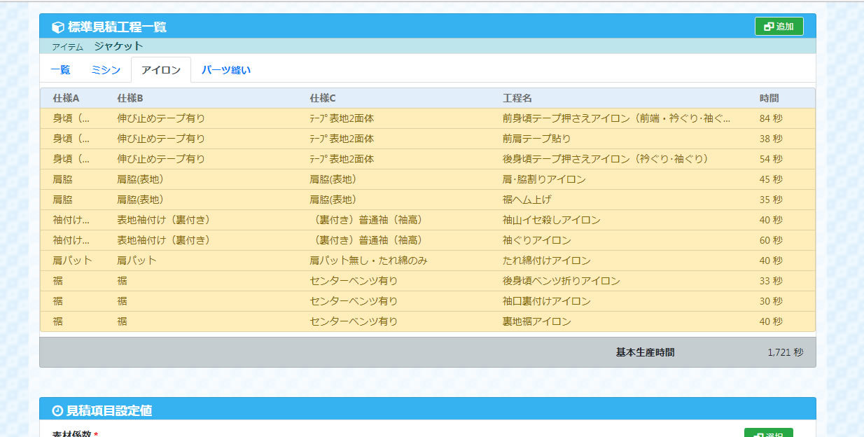Go to the パーツ縫い tab
864x437 pixels.
click(225, 70)
